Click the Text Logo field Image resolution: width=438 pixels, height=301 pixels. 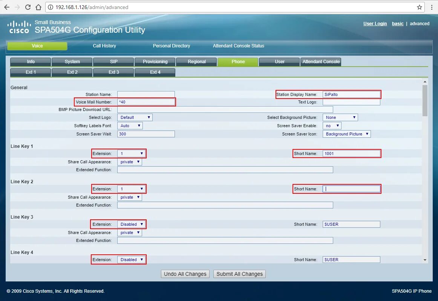pos(351,102)
